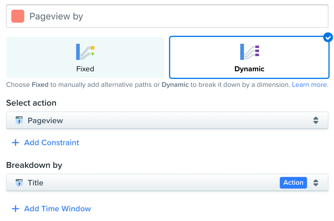The height and width of the screenshot is (221, 334).
Task: Click the 'Pageview by' name input field
Action: pyautogui.click(x=175, y=16)
